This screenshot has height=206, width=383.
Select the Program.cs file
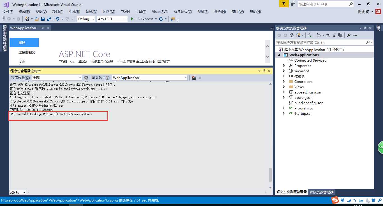pyautogui.click(x=304, y=108)
